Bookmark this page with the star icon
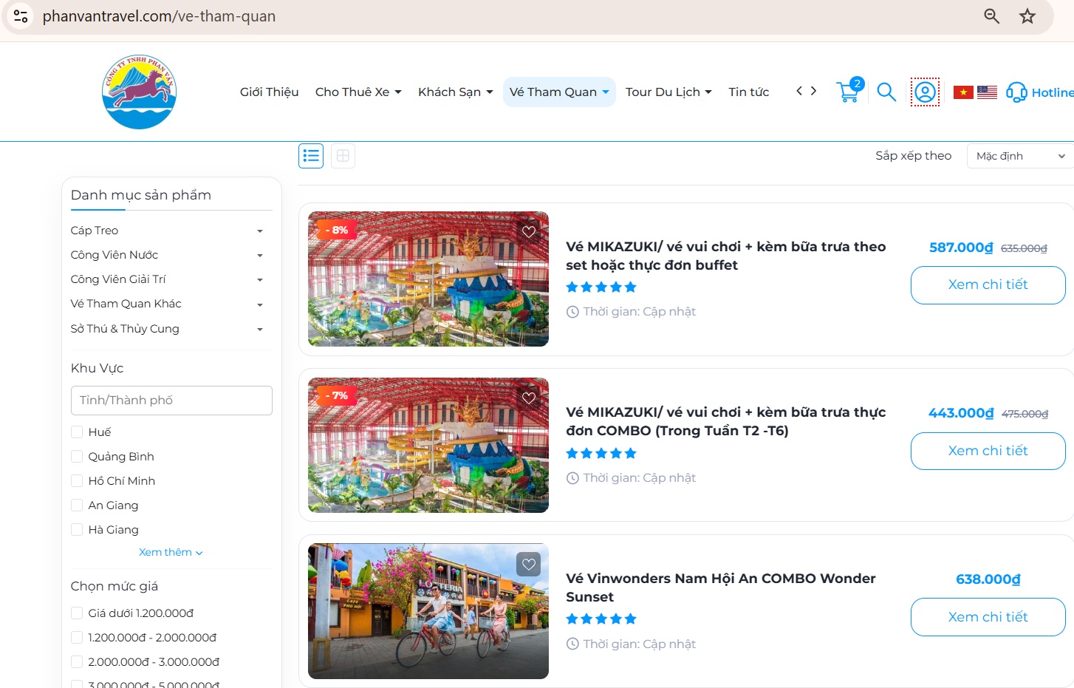This screenshot has width=1074, height=688. pyautogui.click(x=1027, y=16)
